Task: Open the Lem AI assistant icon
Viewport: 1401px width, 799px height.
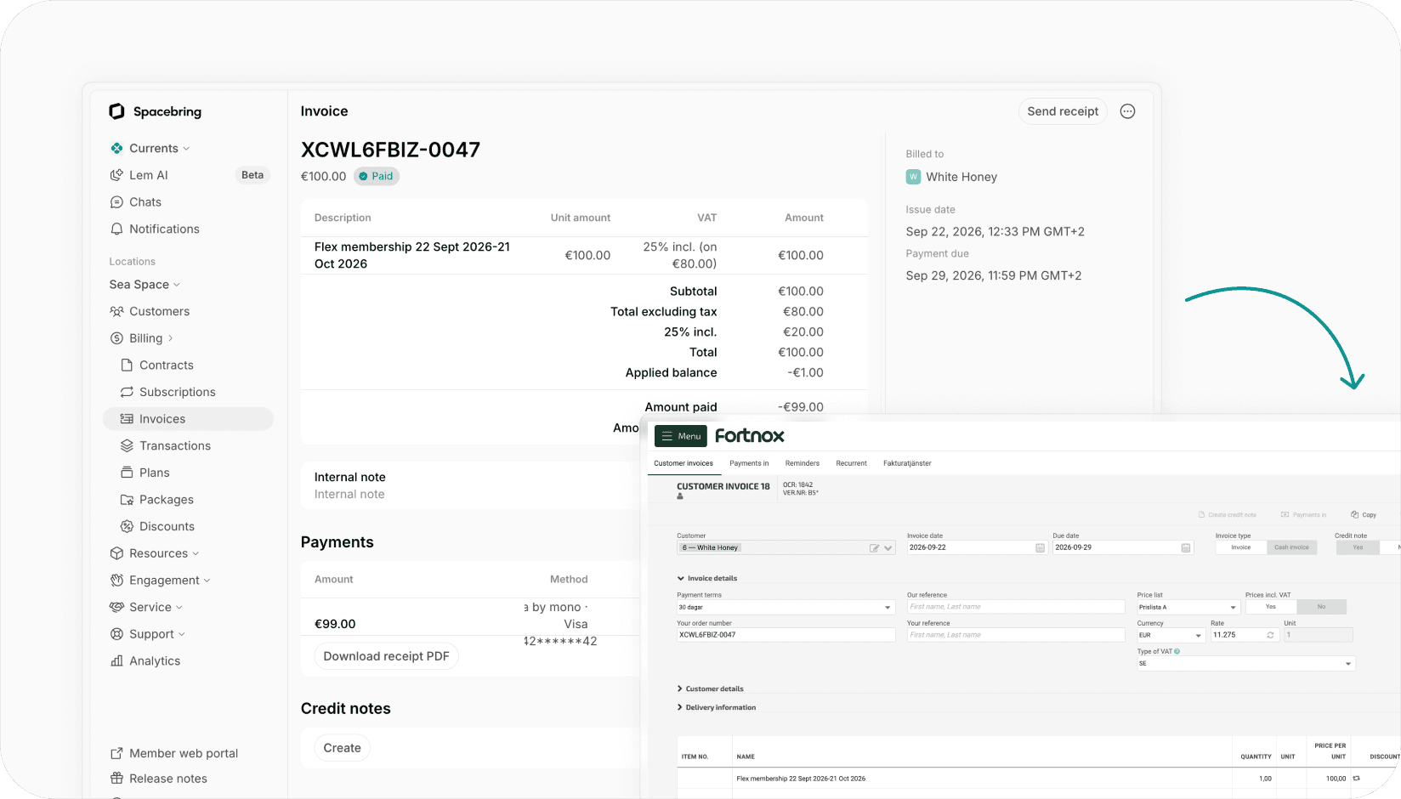Action: click(116, 175)
